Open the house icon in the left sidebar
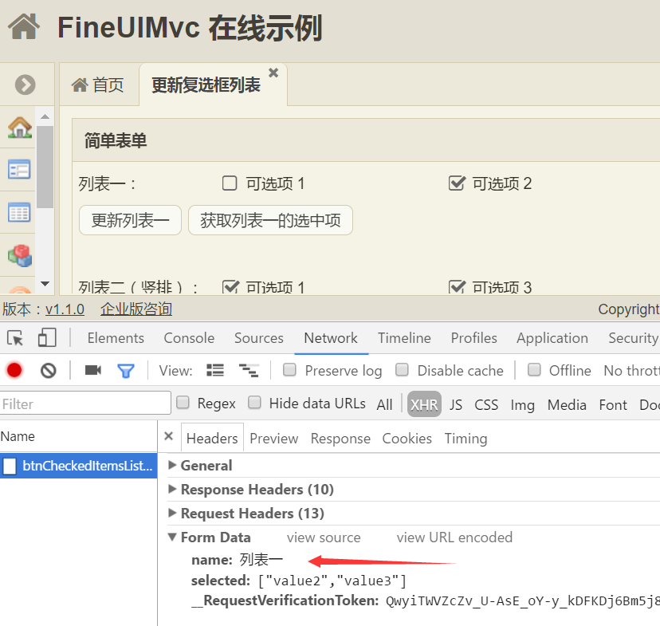This screenshot has width=660, height=626. 19,127
